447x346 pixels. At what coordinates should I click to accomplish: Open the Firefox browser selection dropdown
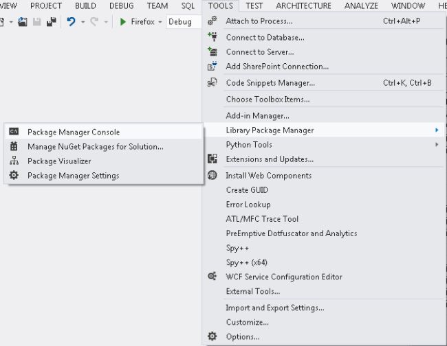click(160, 22)
